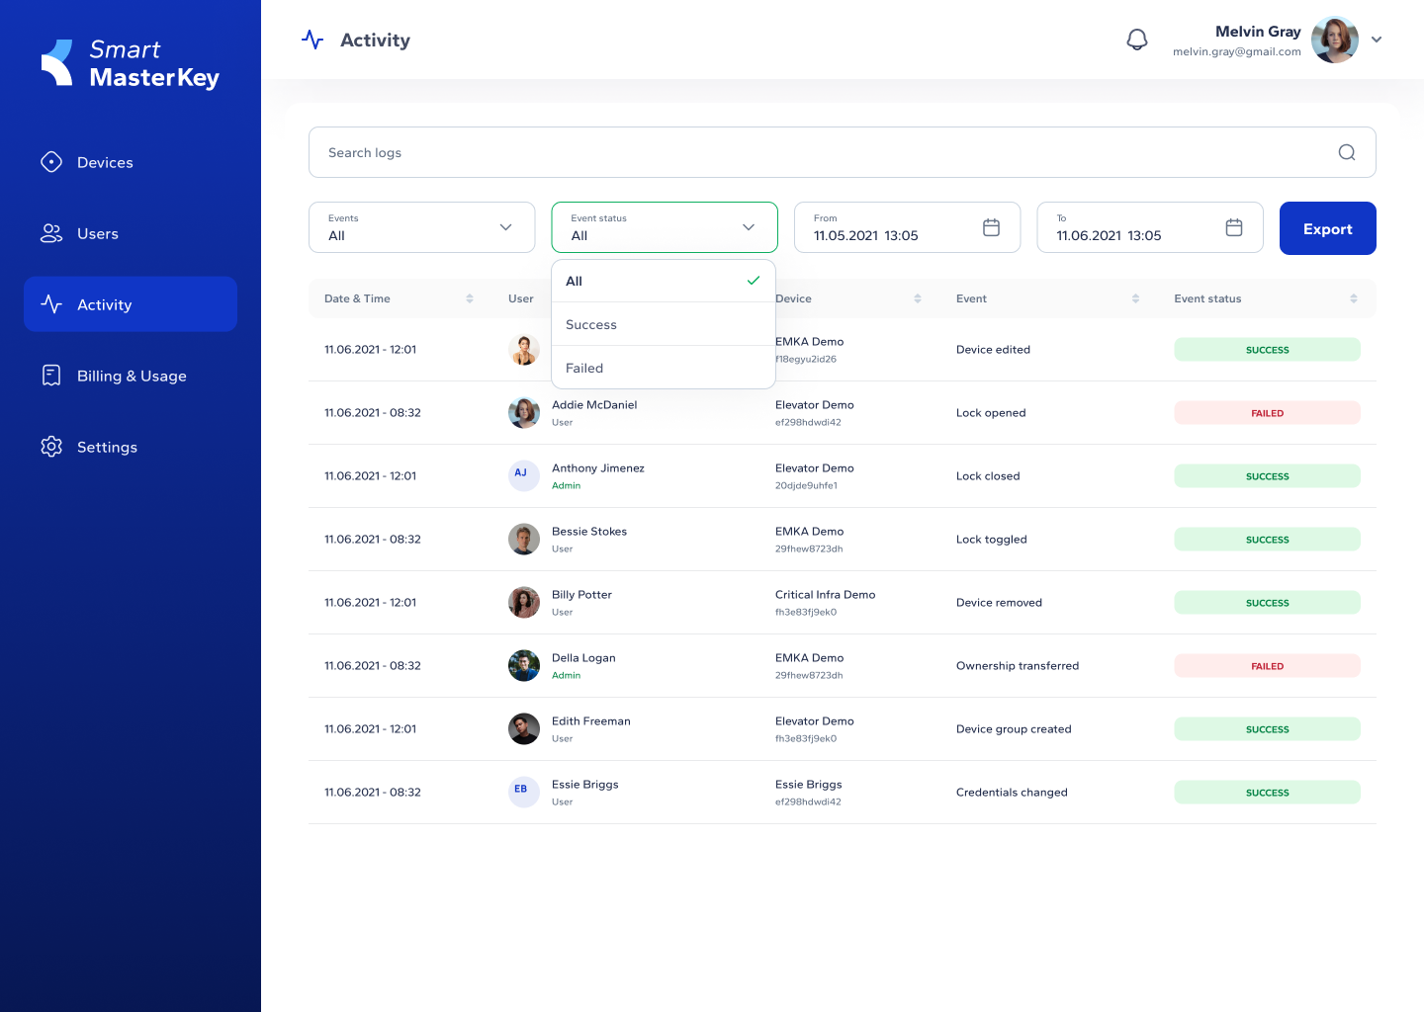Open Billing & Usage page
The width and height of the screenshot is (1424, 1012).
(x=132, y=376)
